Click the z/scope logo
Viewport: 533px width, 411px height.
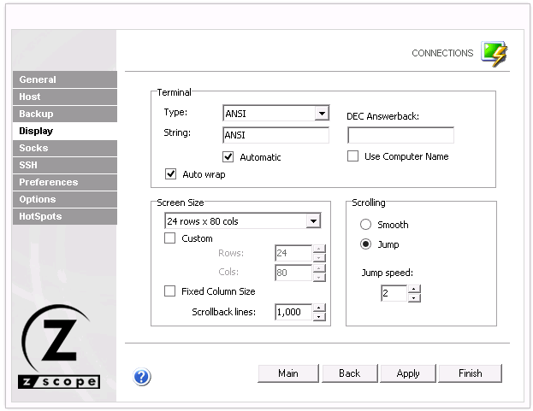[x=58, y=347]
